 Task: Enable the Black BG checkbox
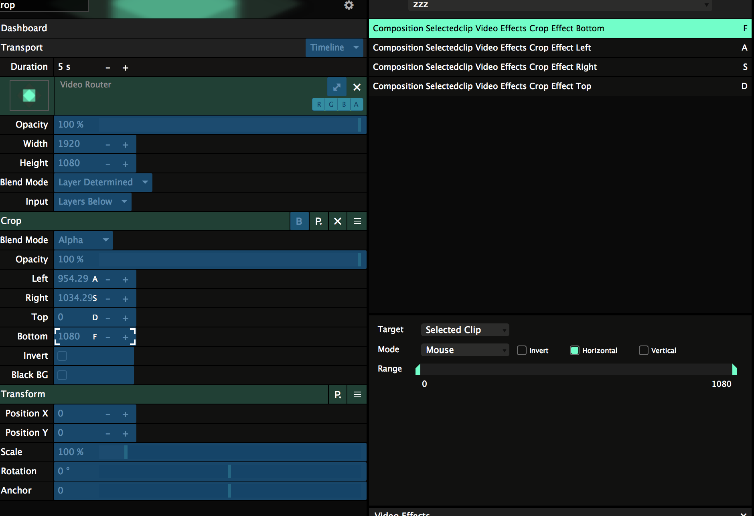[x=62, y=375]
